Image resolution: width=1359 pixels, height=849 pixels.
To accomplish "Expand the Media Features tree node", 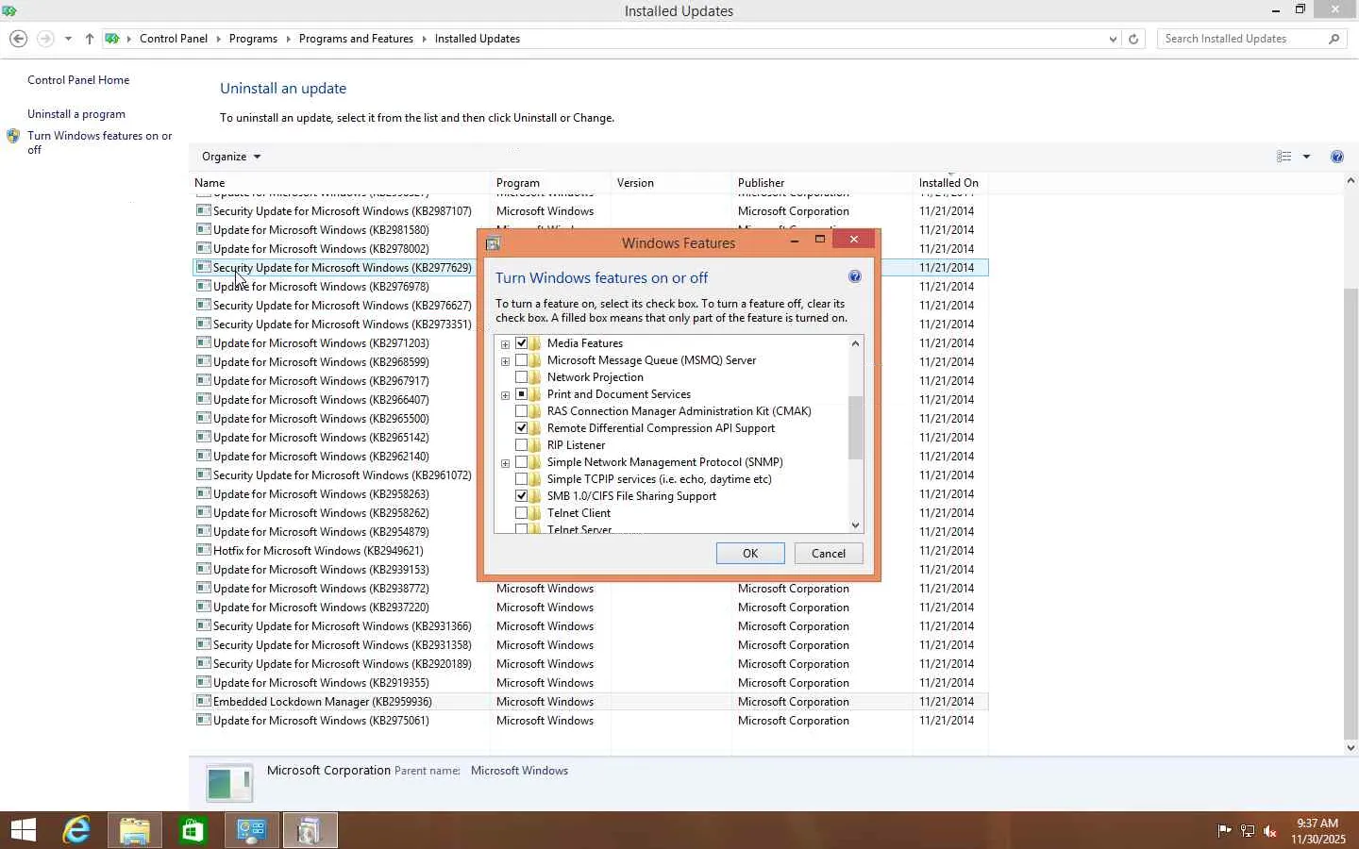I will (x=505, y=344).
